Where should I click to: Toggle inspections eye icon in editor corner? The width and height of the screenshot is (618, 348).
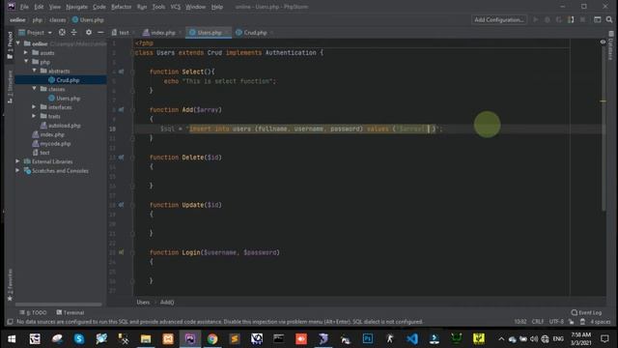(603, 42)
